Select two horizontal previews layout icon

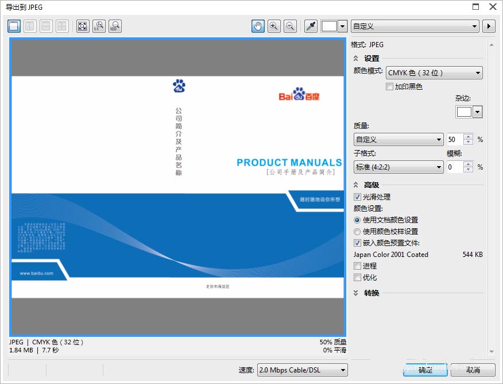point(46,26)
